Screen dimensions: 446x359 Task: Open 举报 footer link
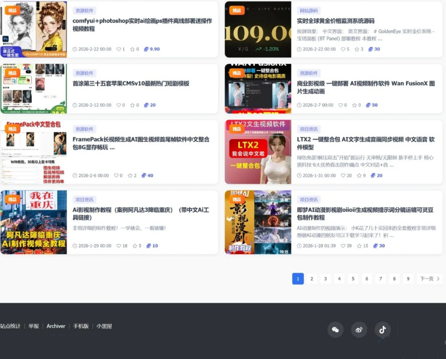[33, 326]
